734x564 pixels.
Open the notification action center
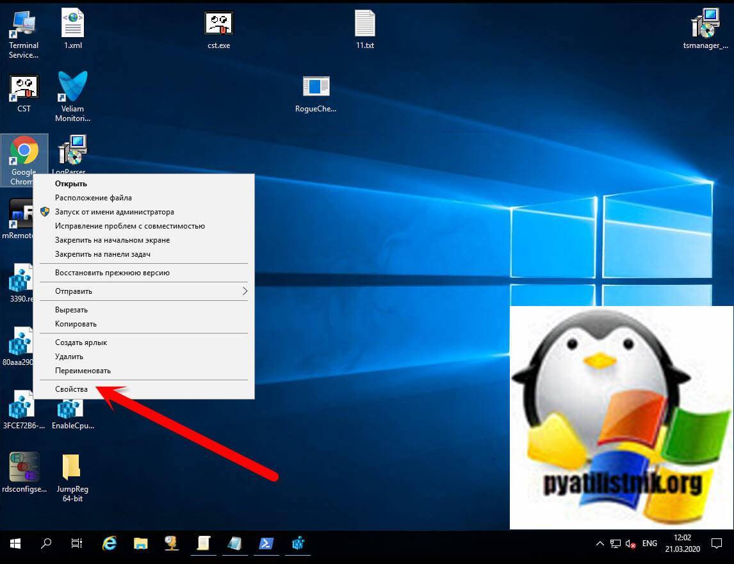coord(717,544)
